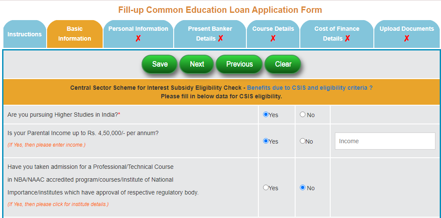Open the Instructions tab
Screen dimensions: 441x218
(24, 34)
